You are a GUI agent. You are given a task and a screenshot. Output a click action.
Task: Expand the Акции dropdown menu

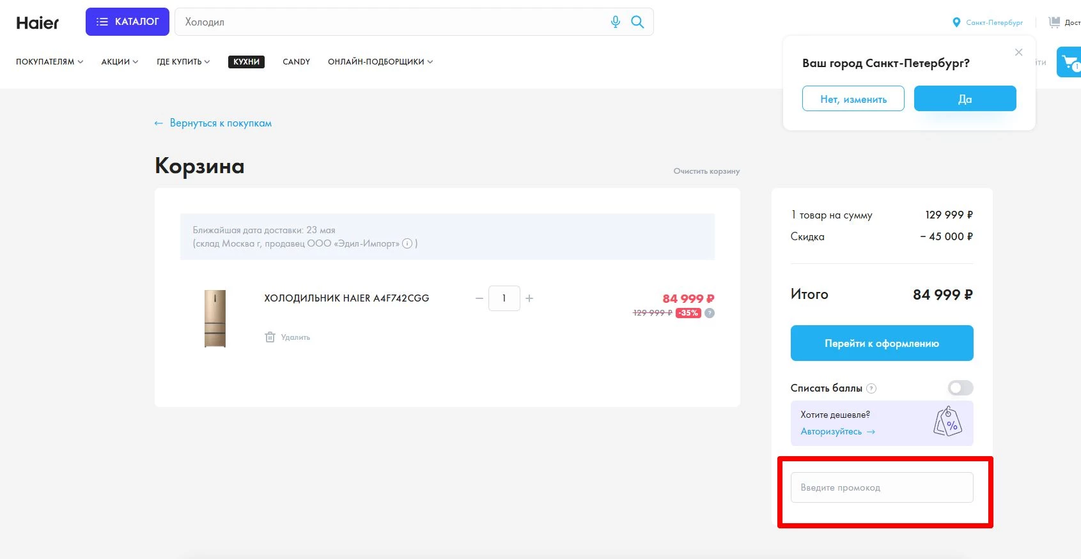coord(120,62)
